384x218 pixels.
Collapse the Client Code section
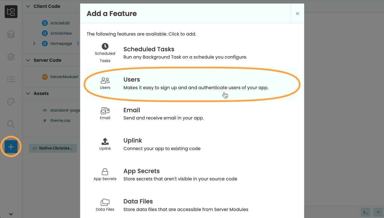point(28,6)
